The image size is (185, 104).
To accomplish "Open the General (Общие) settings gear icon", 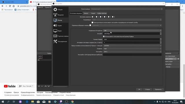I will point(55,10).
